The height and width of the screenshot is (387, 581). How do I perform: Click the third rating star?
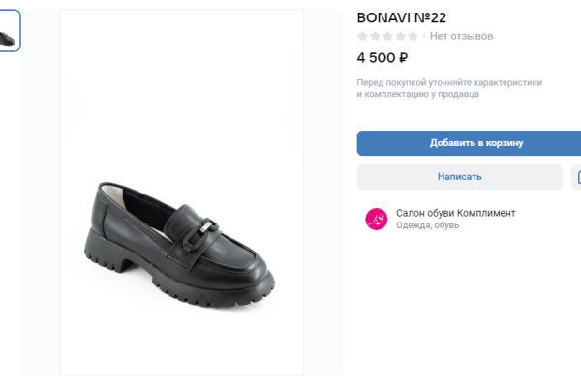388,36
